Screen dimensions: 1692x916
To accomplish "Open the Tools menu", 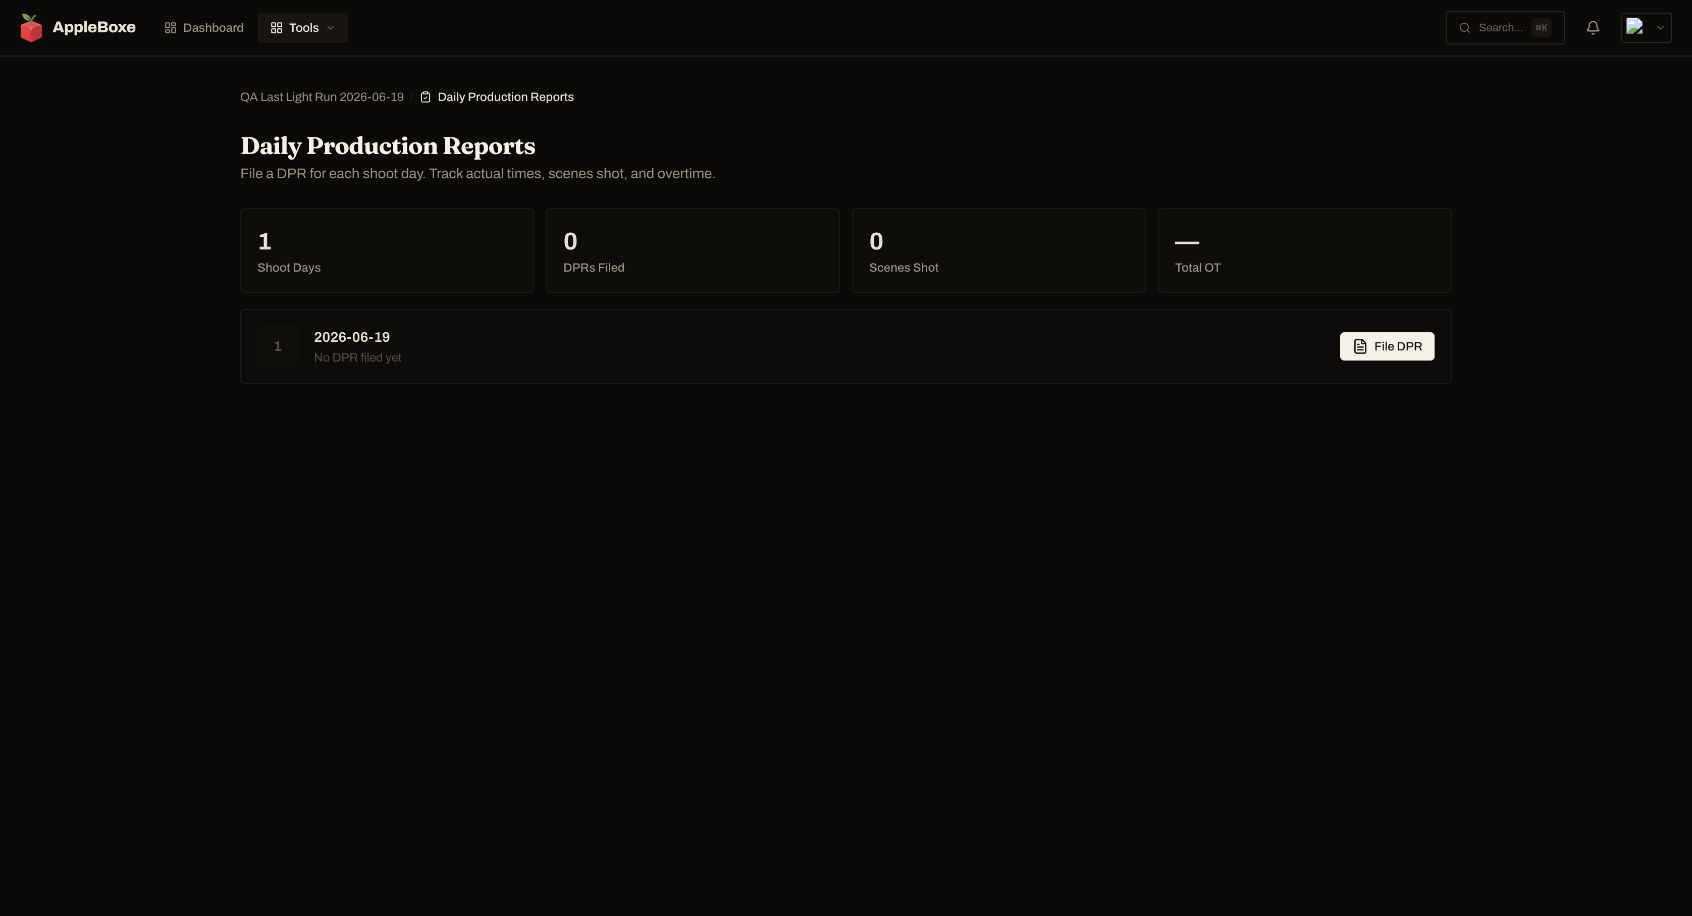I will (303, 28).
